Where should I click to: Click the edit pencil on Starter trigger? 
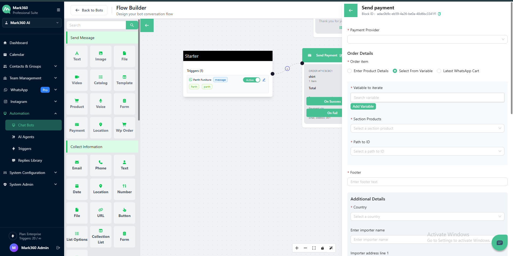click(x=264, y=80)
